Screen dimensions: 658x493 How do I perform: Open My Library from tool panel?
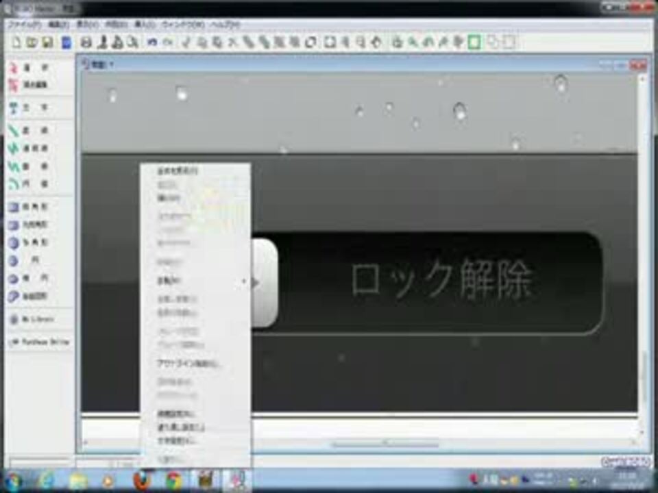pyautogui.click(x=33, y=320)
